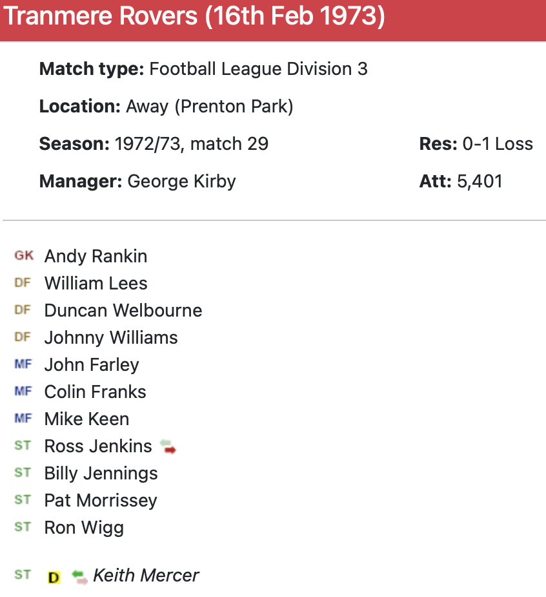Click the ST icon beside substitute Keith Mercer
This screenshot has width=546, height=597.
point(23,575)
